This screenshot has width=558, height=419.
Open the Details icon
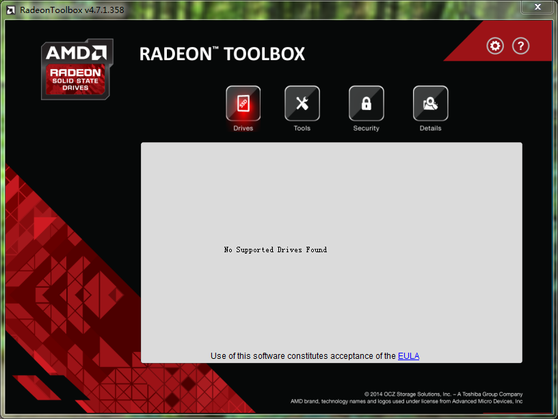click(x=430, y=103)
